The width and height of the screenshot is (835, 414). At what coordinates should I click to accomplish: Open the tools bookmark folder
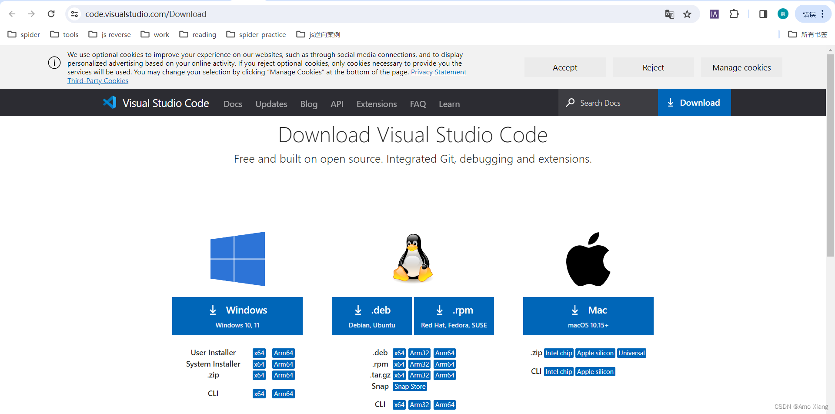pos(64,34)
